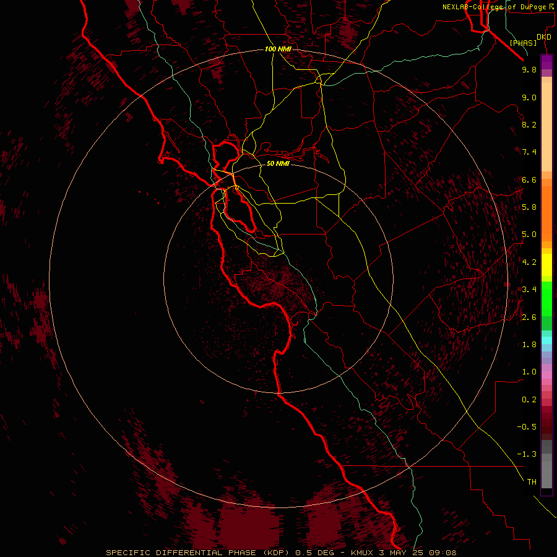Select the "[PHAS]" units label

point(523,43)
